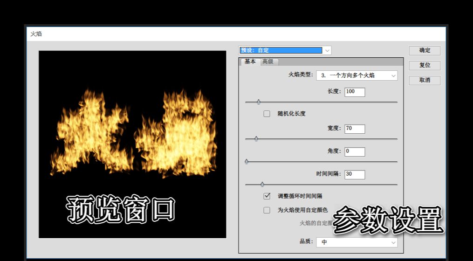The height and width of the screenshot is (261, 473).
Task: Enable 为火焰使用自定颜色 checkbox
Action: (x=267, y=210)
